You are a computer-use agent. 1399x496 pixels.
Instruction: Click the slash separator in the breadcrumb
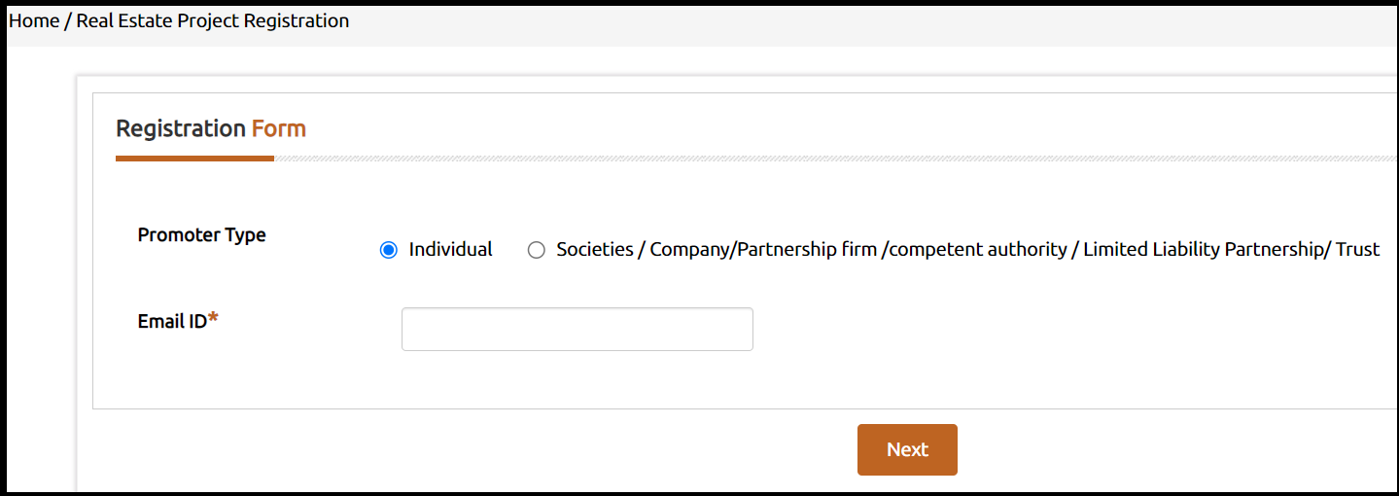click(x=68, y=20)
